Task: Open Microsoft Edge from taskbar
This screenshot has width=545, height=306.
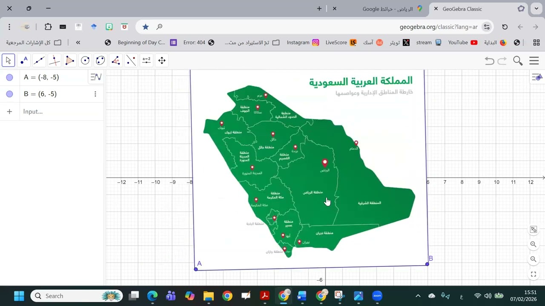Action: pos(152,296)
